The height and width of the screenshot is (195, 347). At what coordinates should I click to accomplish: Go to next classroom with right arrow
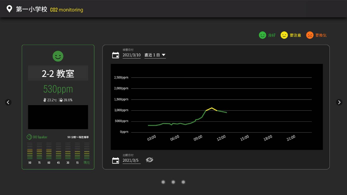pos(339,102)
